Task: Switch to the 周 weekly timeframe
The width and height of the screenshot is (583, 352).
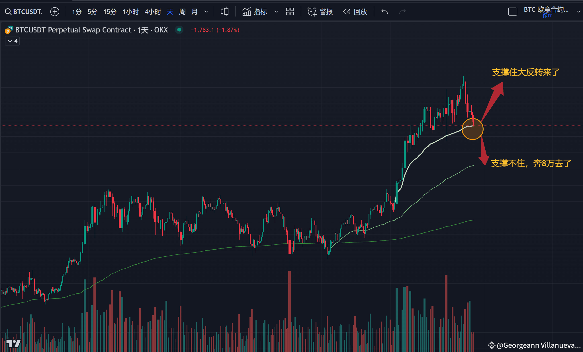Action: [182, 12]
